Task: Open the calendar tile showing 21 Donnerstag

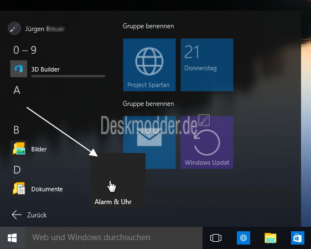Action: (207, 65)
